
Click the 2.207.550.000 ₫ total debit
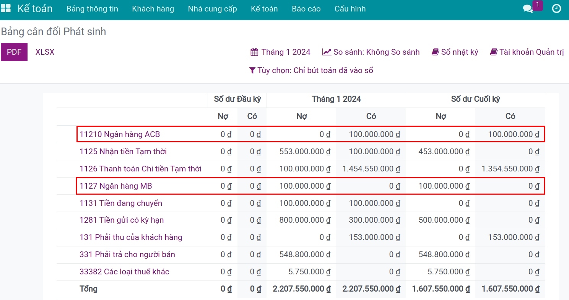pos(302,289)
